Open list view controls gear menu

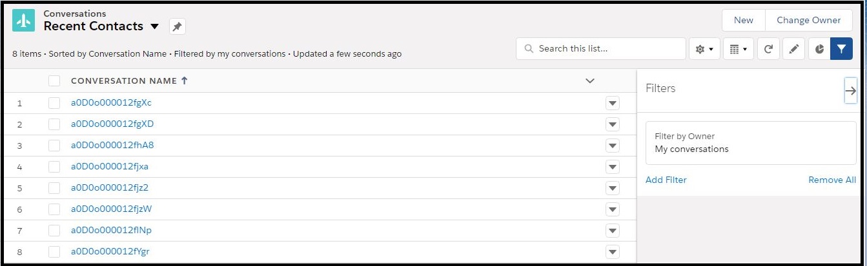coord(704,49)
